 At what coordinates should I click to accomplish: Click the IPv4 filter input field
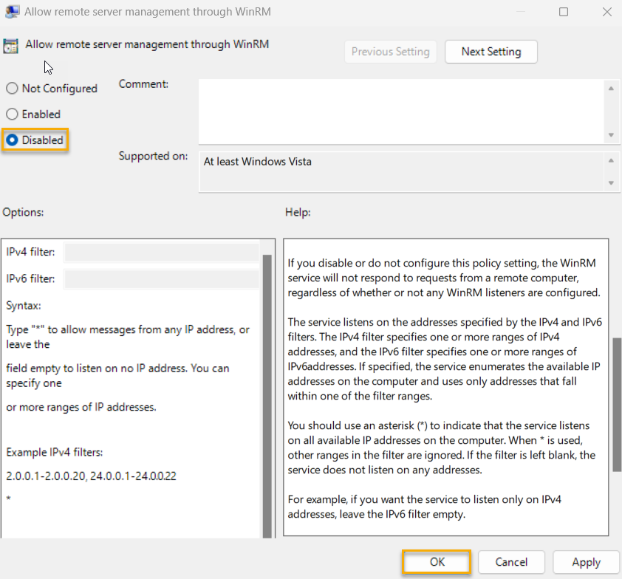click(163, 252)
